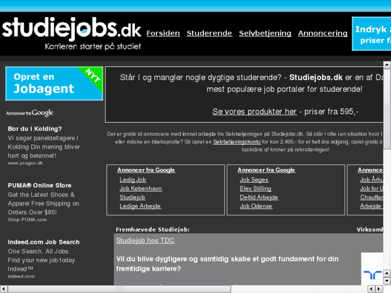Open the Forsiden menu link

(x=163, y=33)
